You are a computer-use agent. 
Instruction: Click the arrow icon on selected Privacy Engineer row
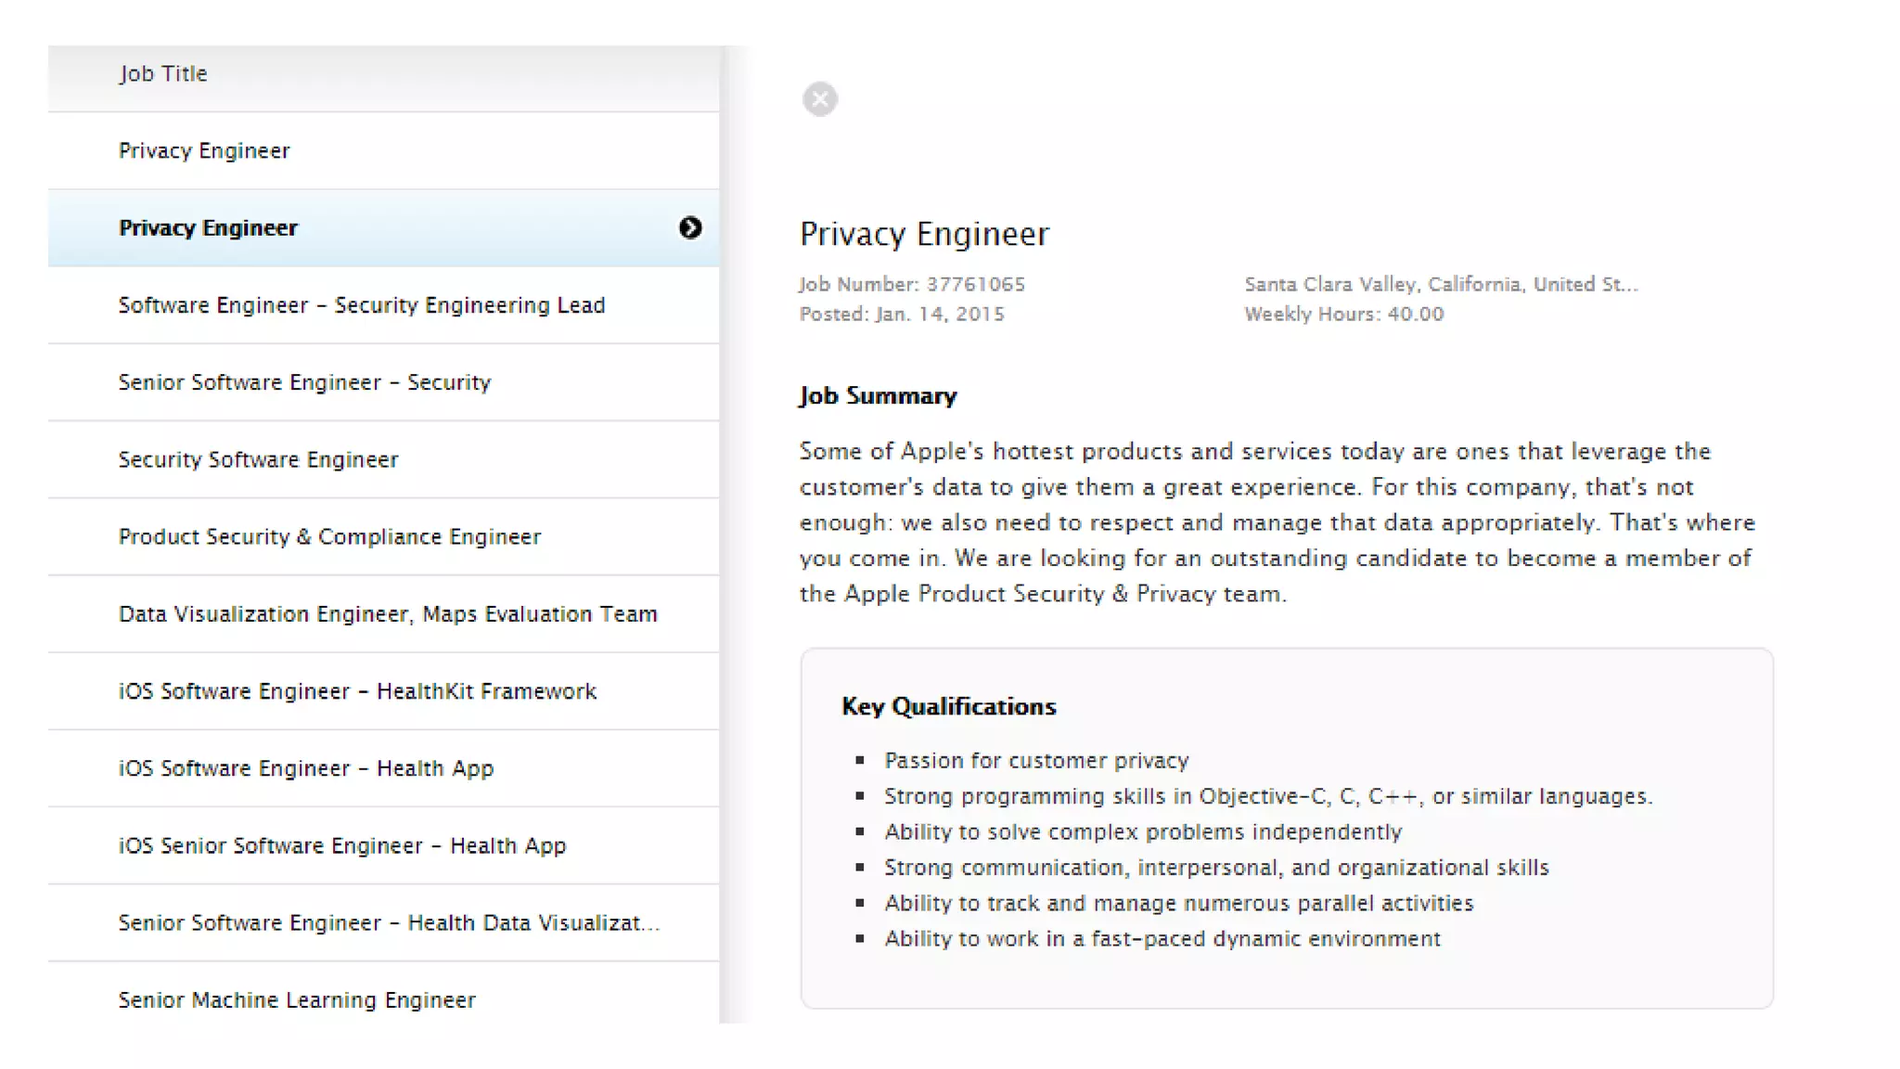[x=689, y=228]
